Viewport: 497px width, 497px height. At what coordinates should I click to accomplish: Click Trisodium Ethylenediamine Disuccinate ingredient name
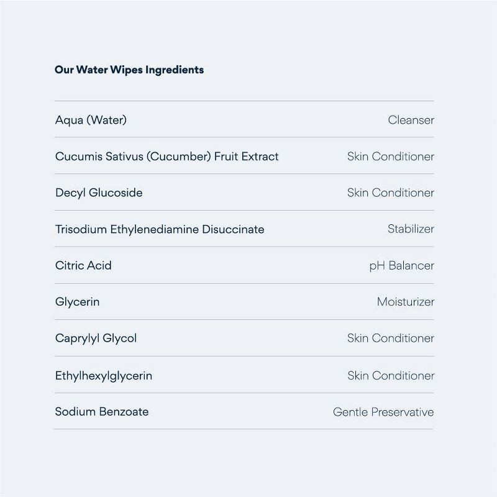click(x=160, y=229)
